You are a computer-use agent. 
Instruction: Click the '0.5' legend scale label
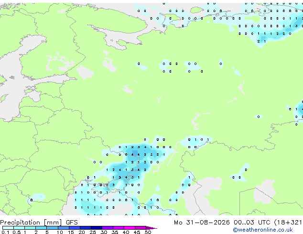coord(17,232)
